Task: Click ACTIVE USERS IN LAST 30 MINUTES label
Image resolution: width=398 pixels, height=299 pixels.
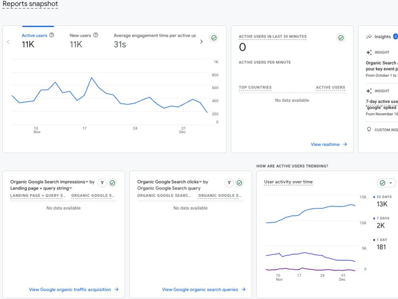Action: pyautogui.click(x=273, y=37)
